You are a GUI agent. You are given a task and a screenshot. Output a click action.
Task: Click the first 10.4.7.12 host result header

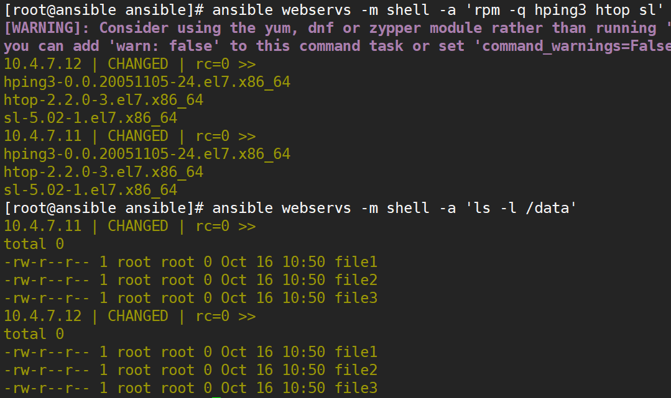(130, 64)
